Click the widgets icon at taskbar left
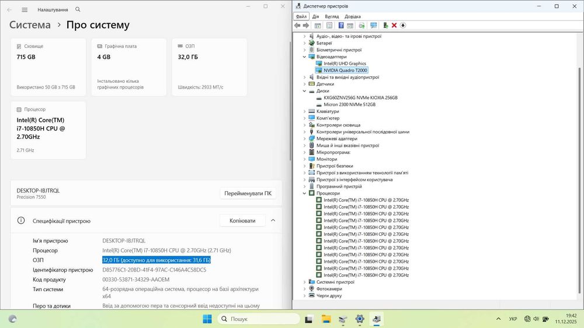Image resolution: width=584 pixels, height=328 pixels. (x=12, y=319)
